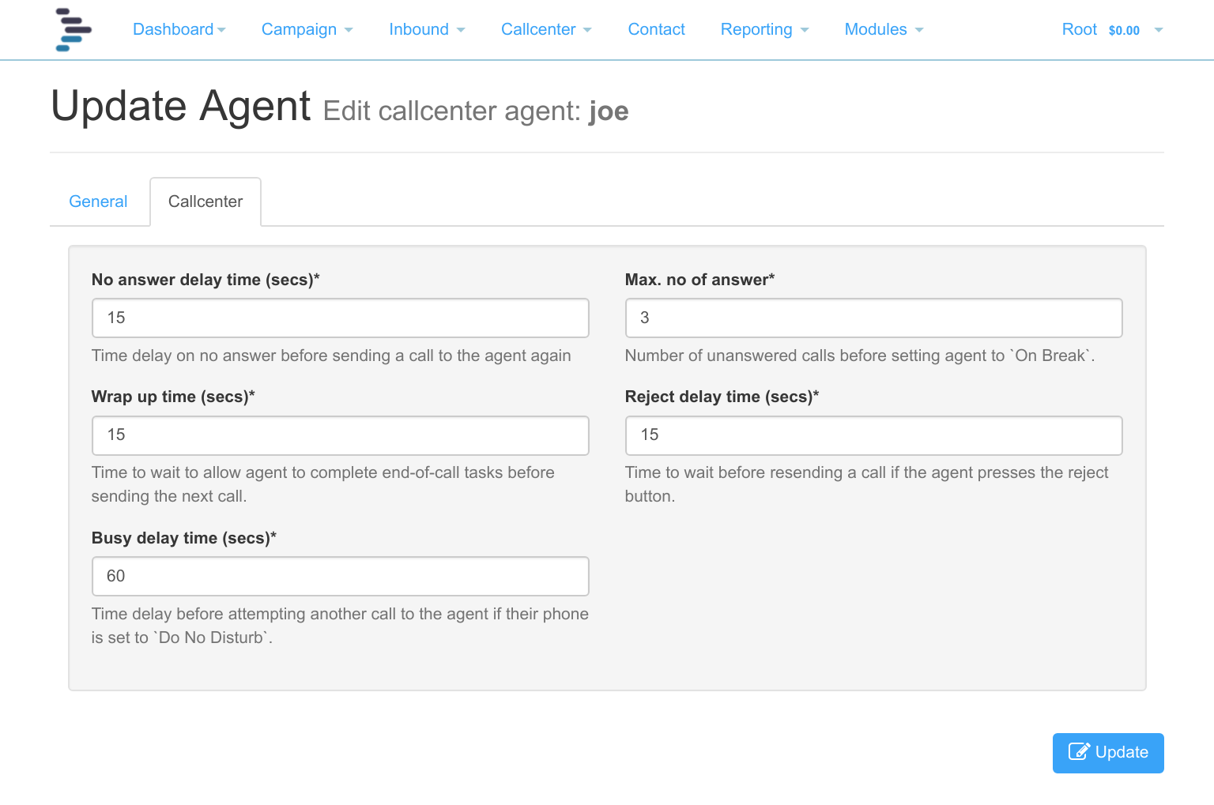Go to the Contact page

(656, 29)
